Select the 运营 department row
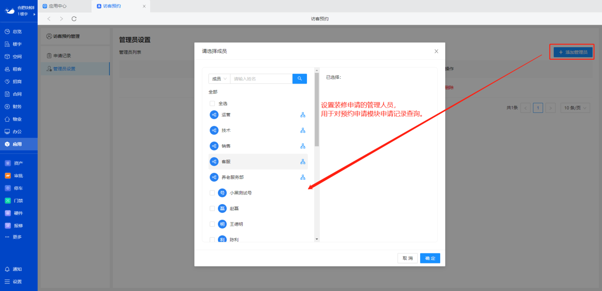Screen dimensions: 602x291 tap(258, 115)
